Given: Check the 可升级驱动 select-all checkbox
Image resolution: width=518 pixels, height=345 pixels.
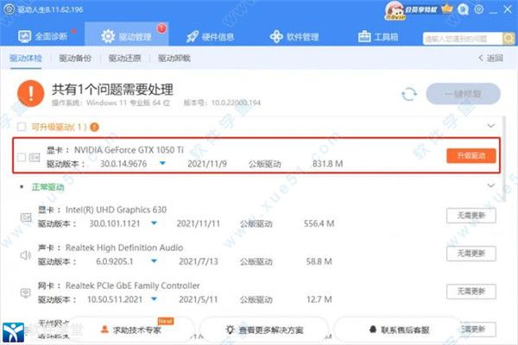Looking at the screenshot, I should tap(22, 127).
